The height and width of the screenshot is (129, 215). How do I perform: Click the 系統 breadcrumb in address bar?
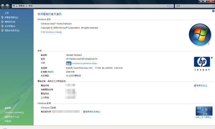click(x=31, y=6)
